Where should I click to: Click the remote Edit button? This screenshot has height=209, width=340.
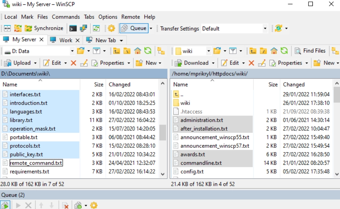coord(230,63)
